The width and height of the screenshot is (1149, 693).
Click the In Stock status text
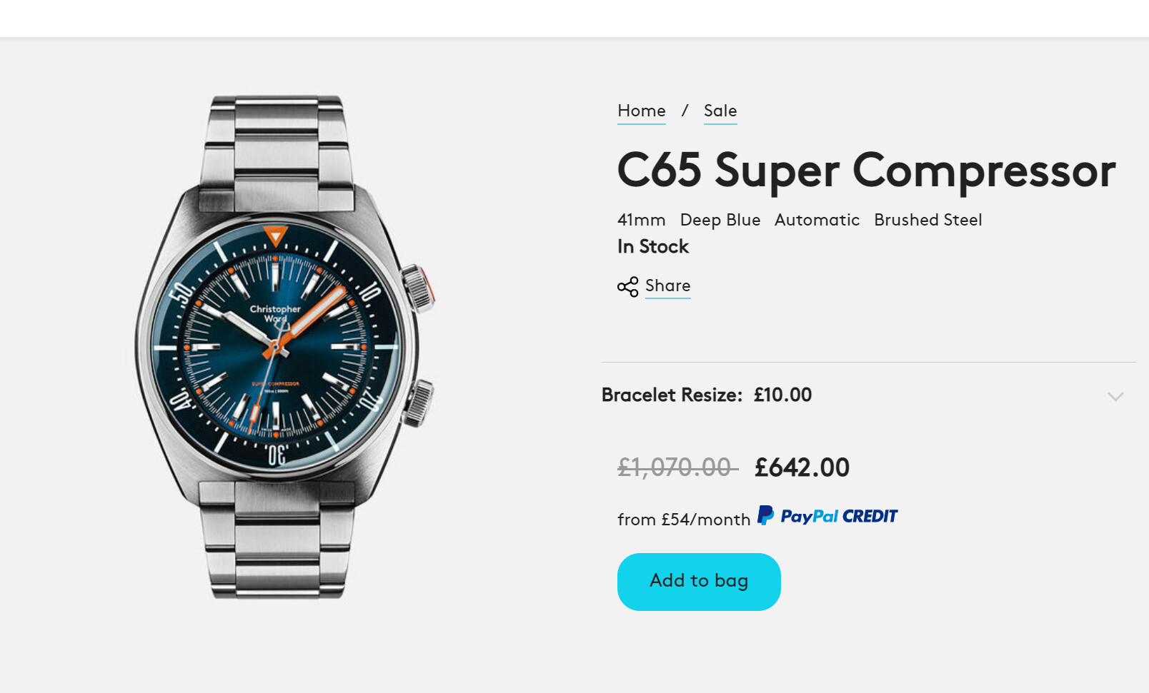point(653,246)
